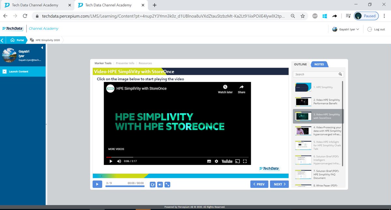
Task: Toggle the course player volume
Action: pos(160,185)
